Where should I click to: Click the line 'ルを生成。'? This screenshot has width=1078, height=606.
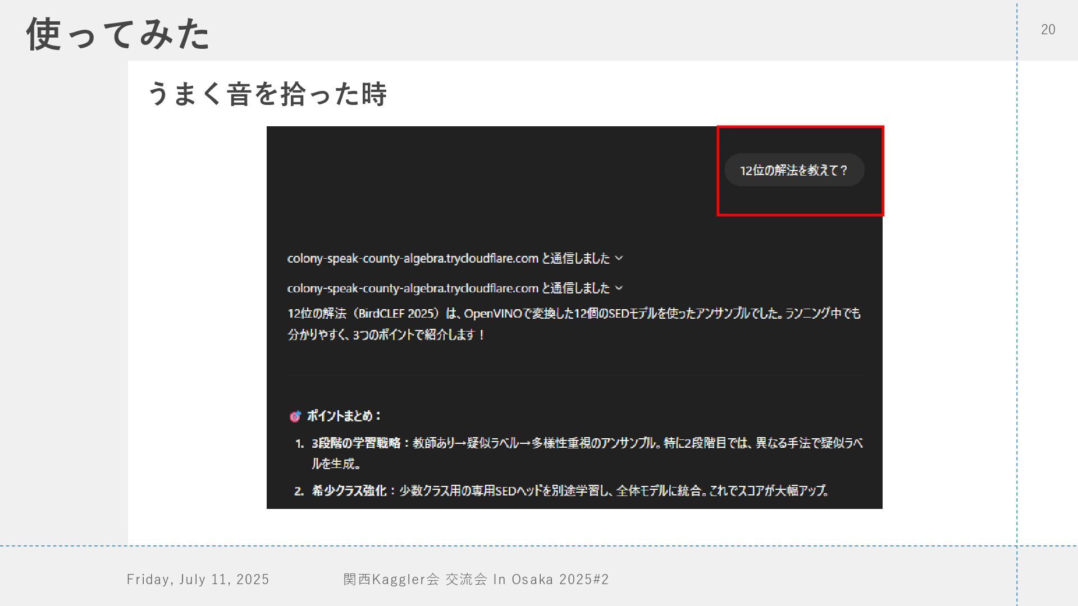[x=337, y=463]
